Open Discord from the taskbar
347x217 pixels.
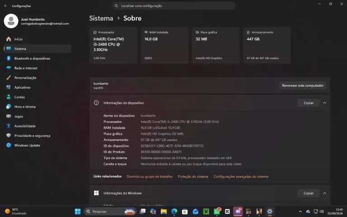point(238,212)
